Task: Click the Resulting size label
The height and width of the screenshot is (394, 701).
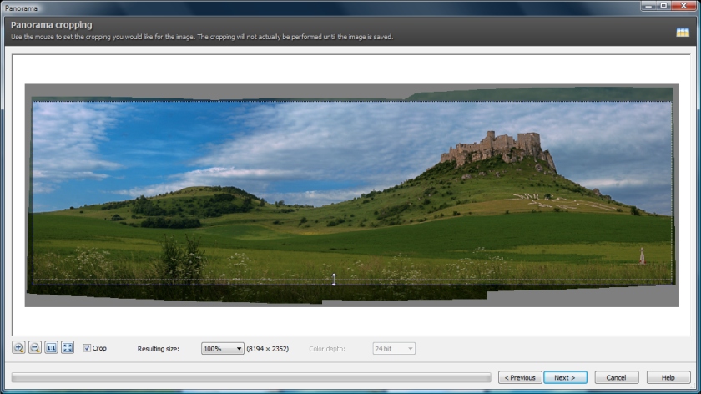Action: (x=159, y=348)
